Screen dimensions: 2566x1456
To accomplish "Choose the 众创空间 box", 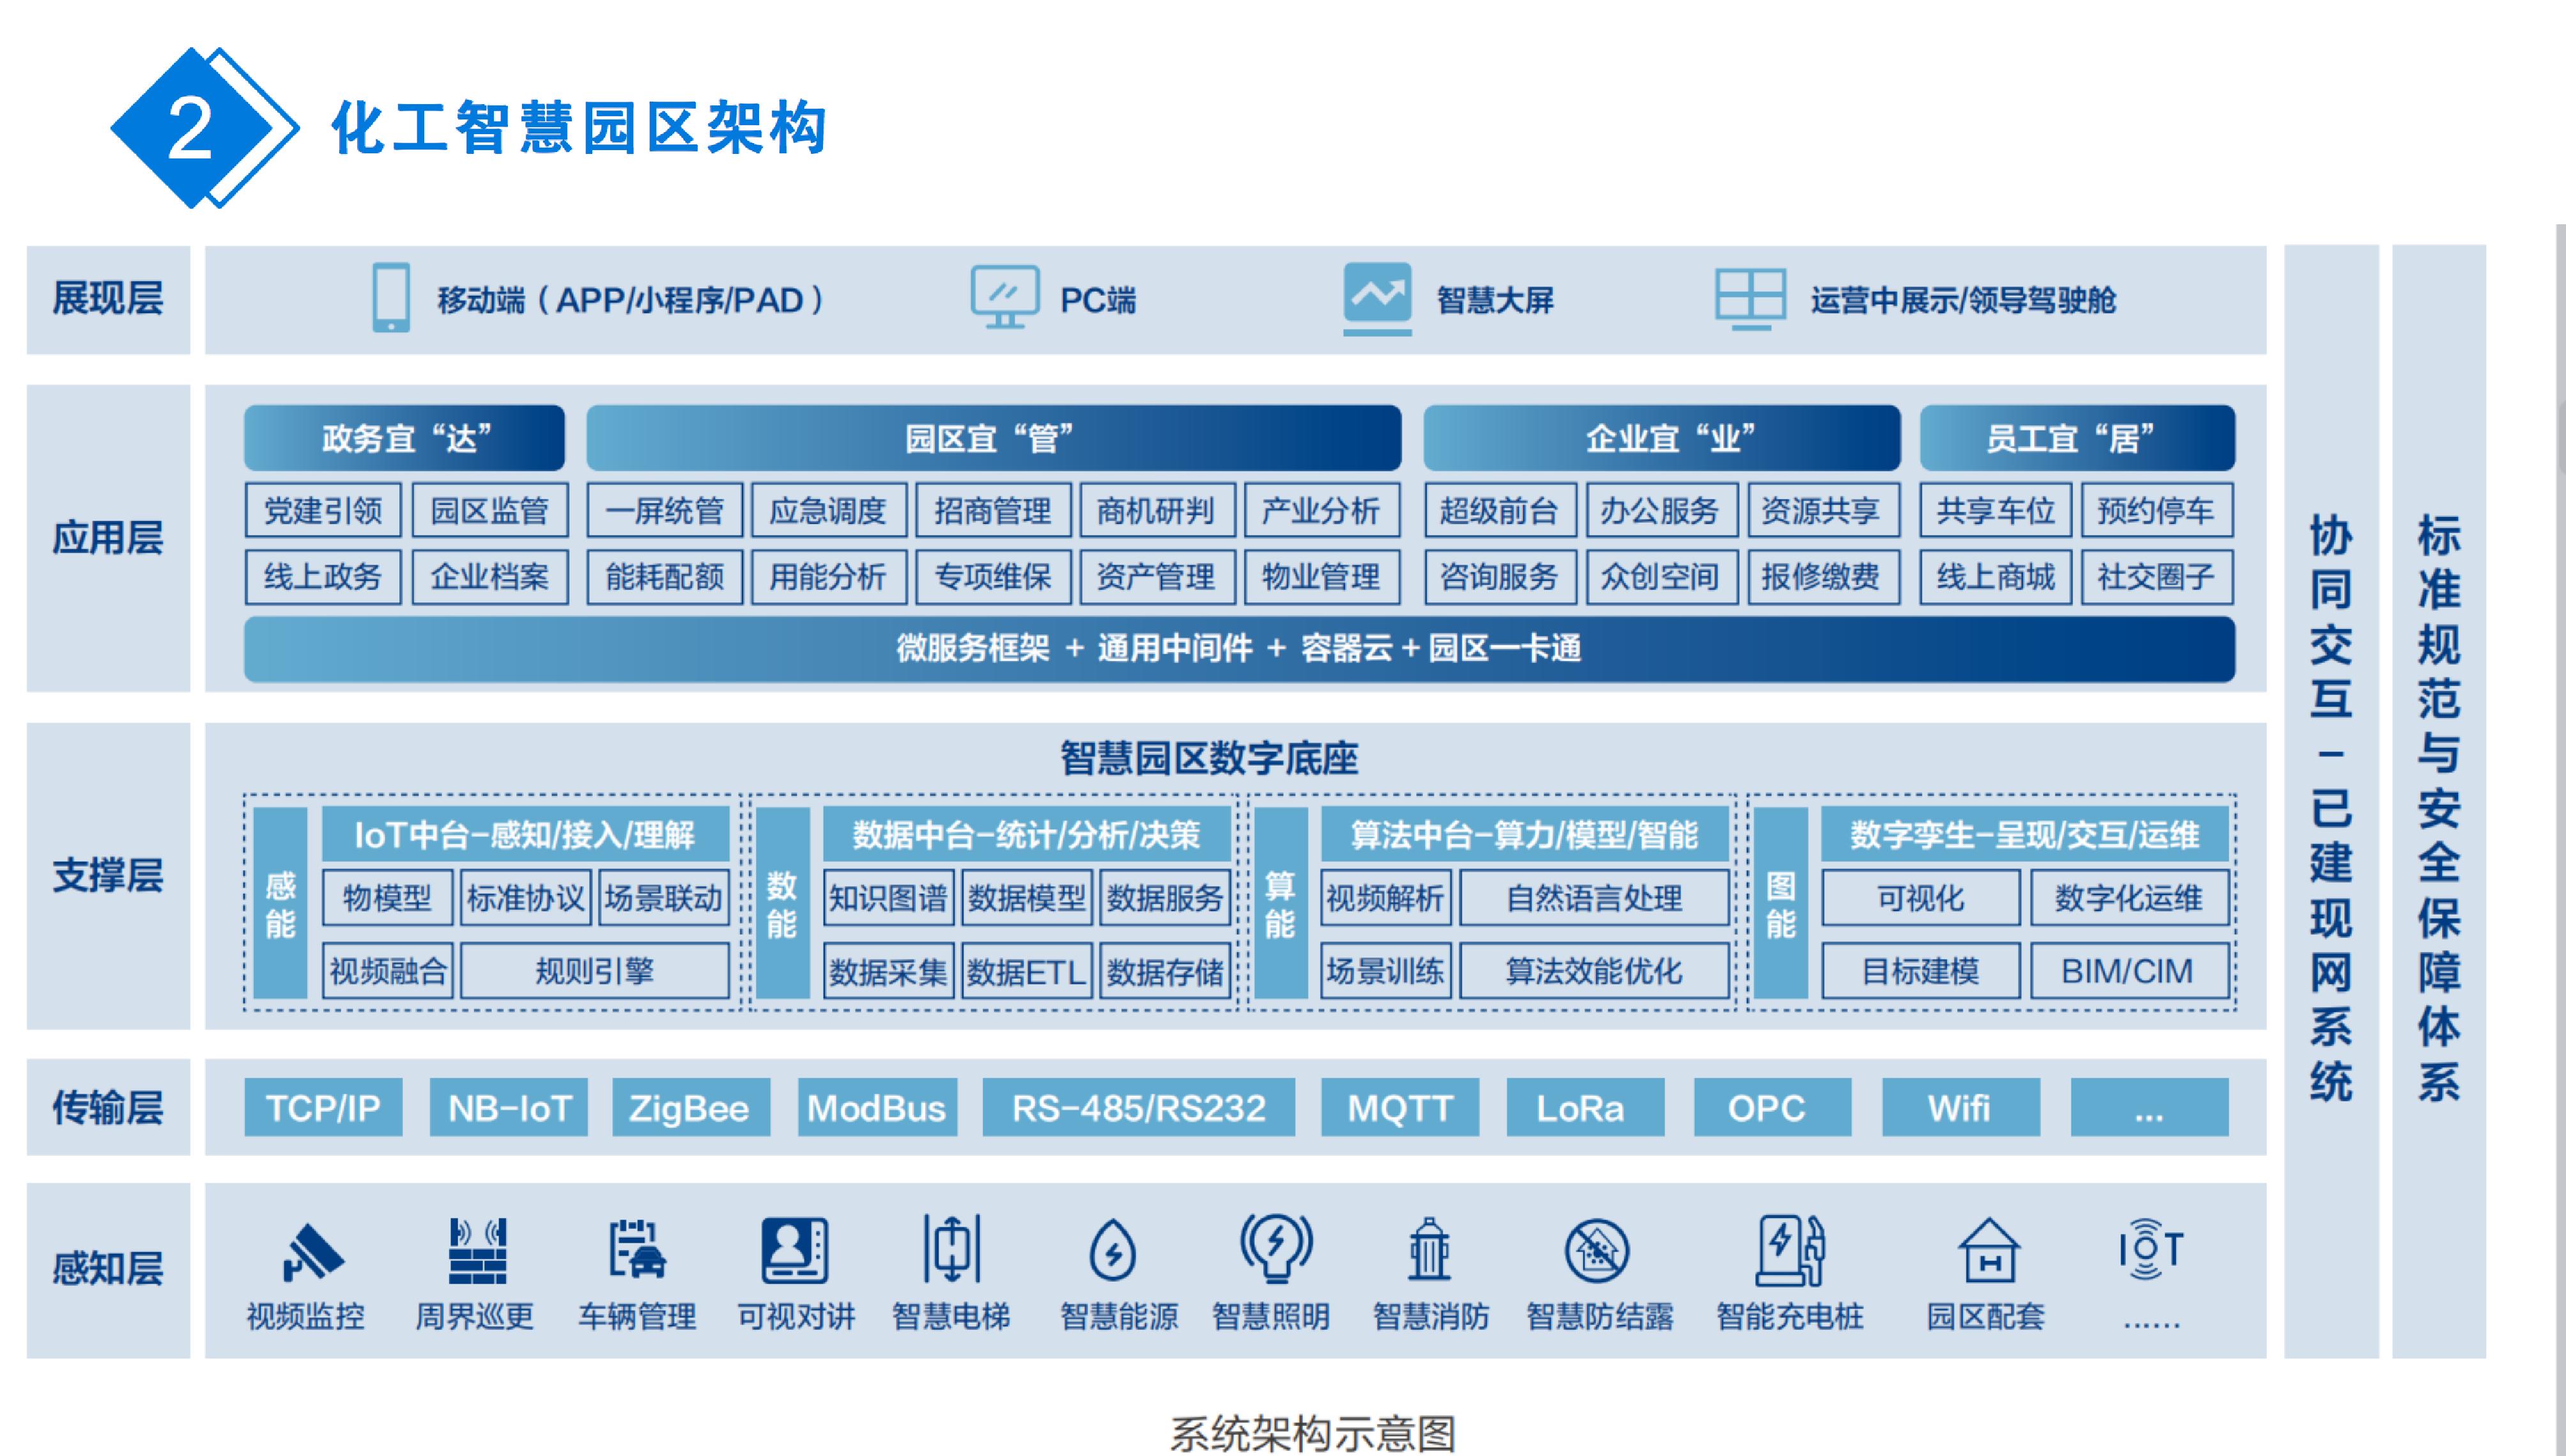I will 1662,577.
